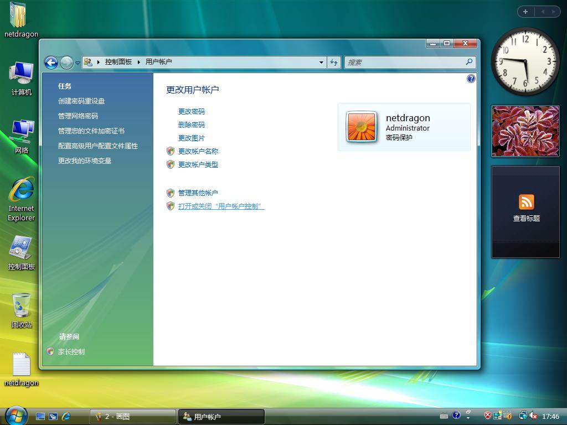Screen dimensions: 567x425
Task: Launch Internet Explorer from the desktop
Action: coord(22,199)
